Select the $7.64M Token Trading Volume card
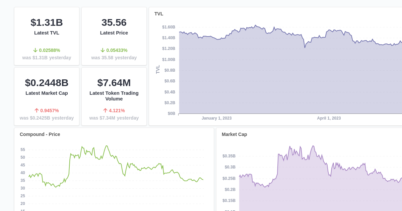Image resolution: width=402 pixels, height=211 pixels. tap(114, 96)
